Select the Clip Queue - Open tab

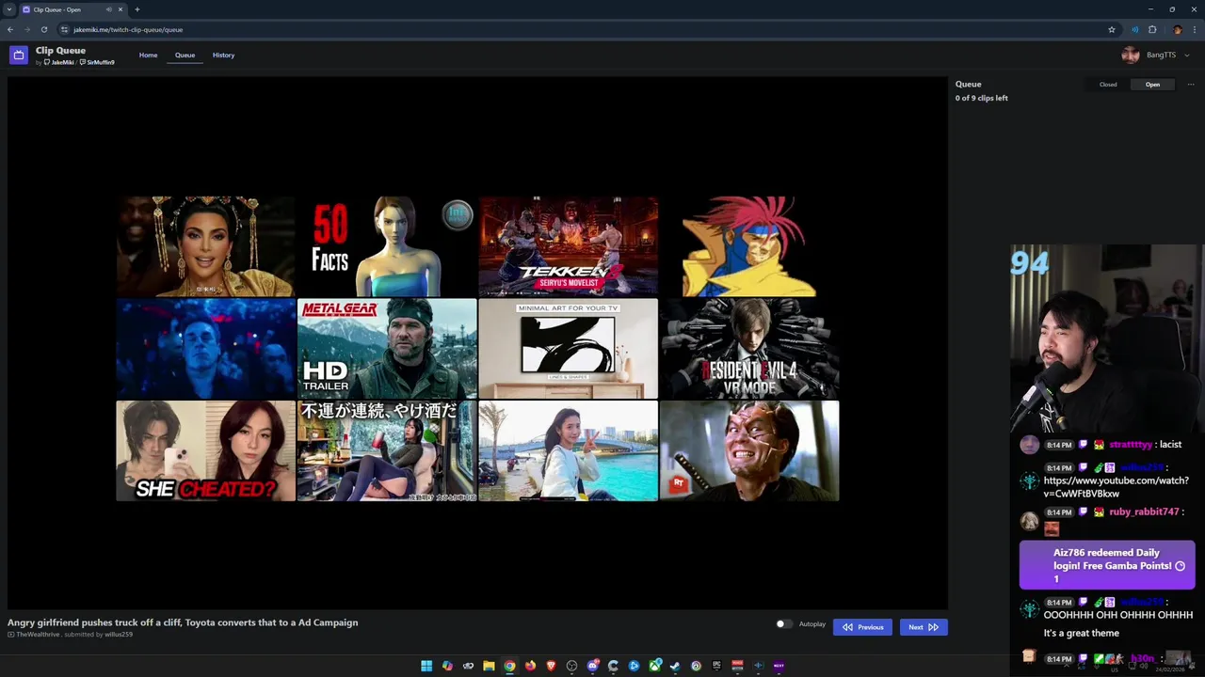click(x=73, y=9)
